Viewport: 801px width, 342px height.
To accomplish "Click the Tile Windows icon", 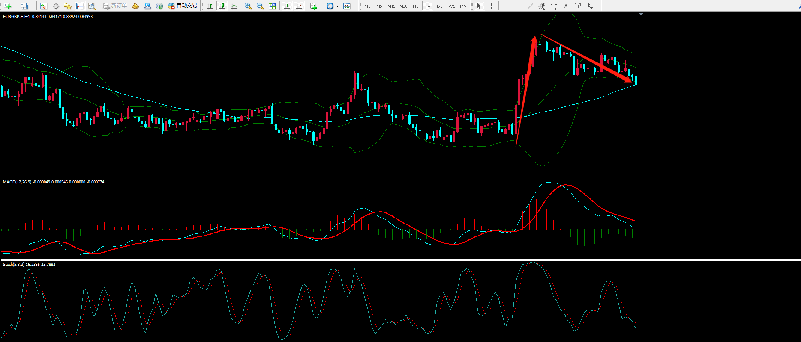I will click(272, 6).
